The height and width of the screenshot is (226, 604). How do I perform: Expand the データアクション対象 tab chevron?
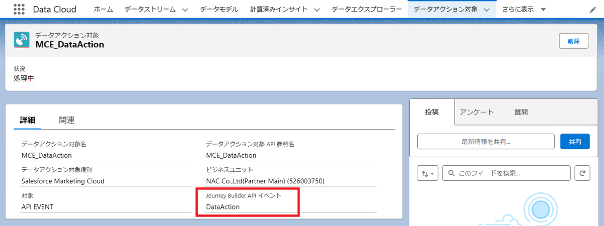point(486,10)
